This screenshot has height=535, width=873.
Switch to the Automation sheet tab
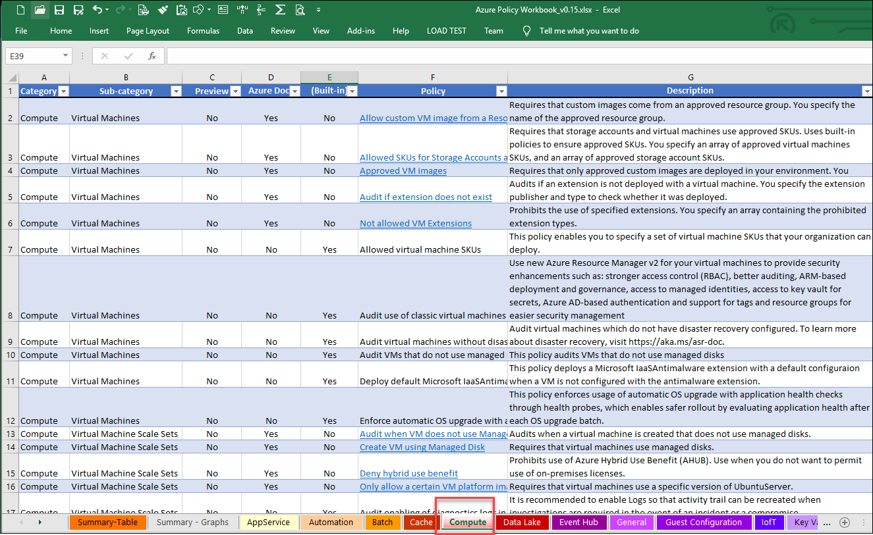(331, 522)
